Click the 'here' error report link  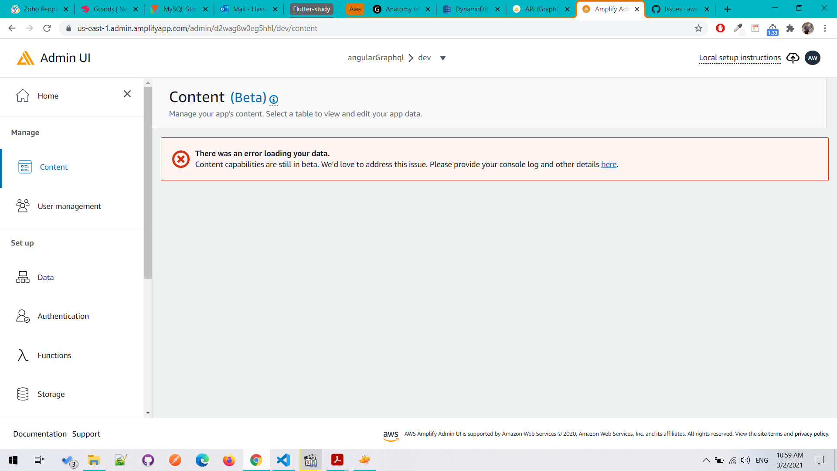click(x=609, y=164)
